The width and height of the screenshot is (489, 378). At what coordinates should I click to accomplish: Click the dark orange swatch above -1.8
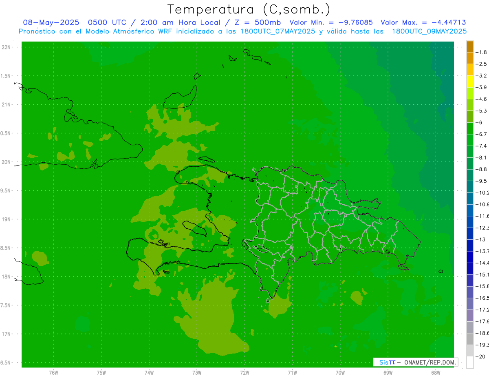(x=470, y=46)
